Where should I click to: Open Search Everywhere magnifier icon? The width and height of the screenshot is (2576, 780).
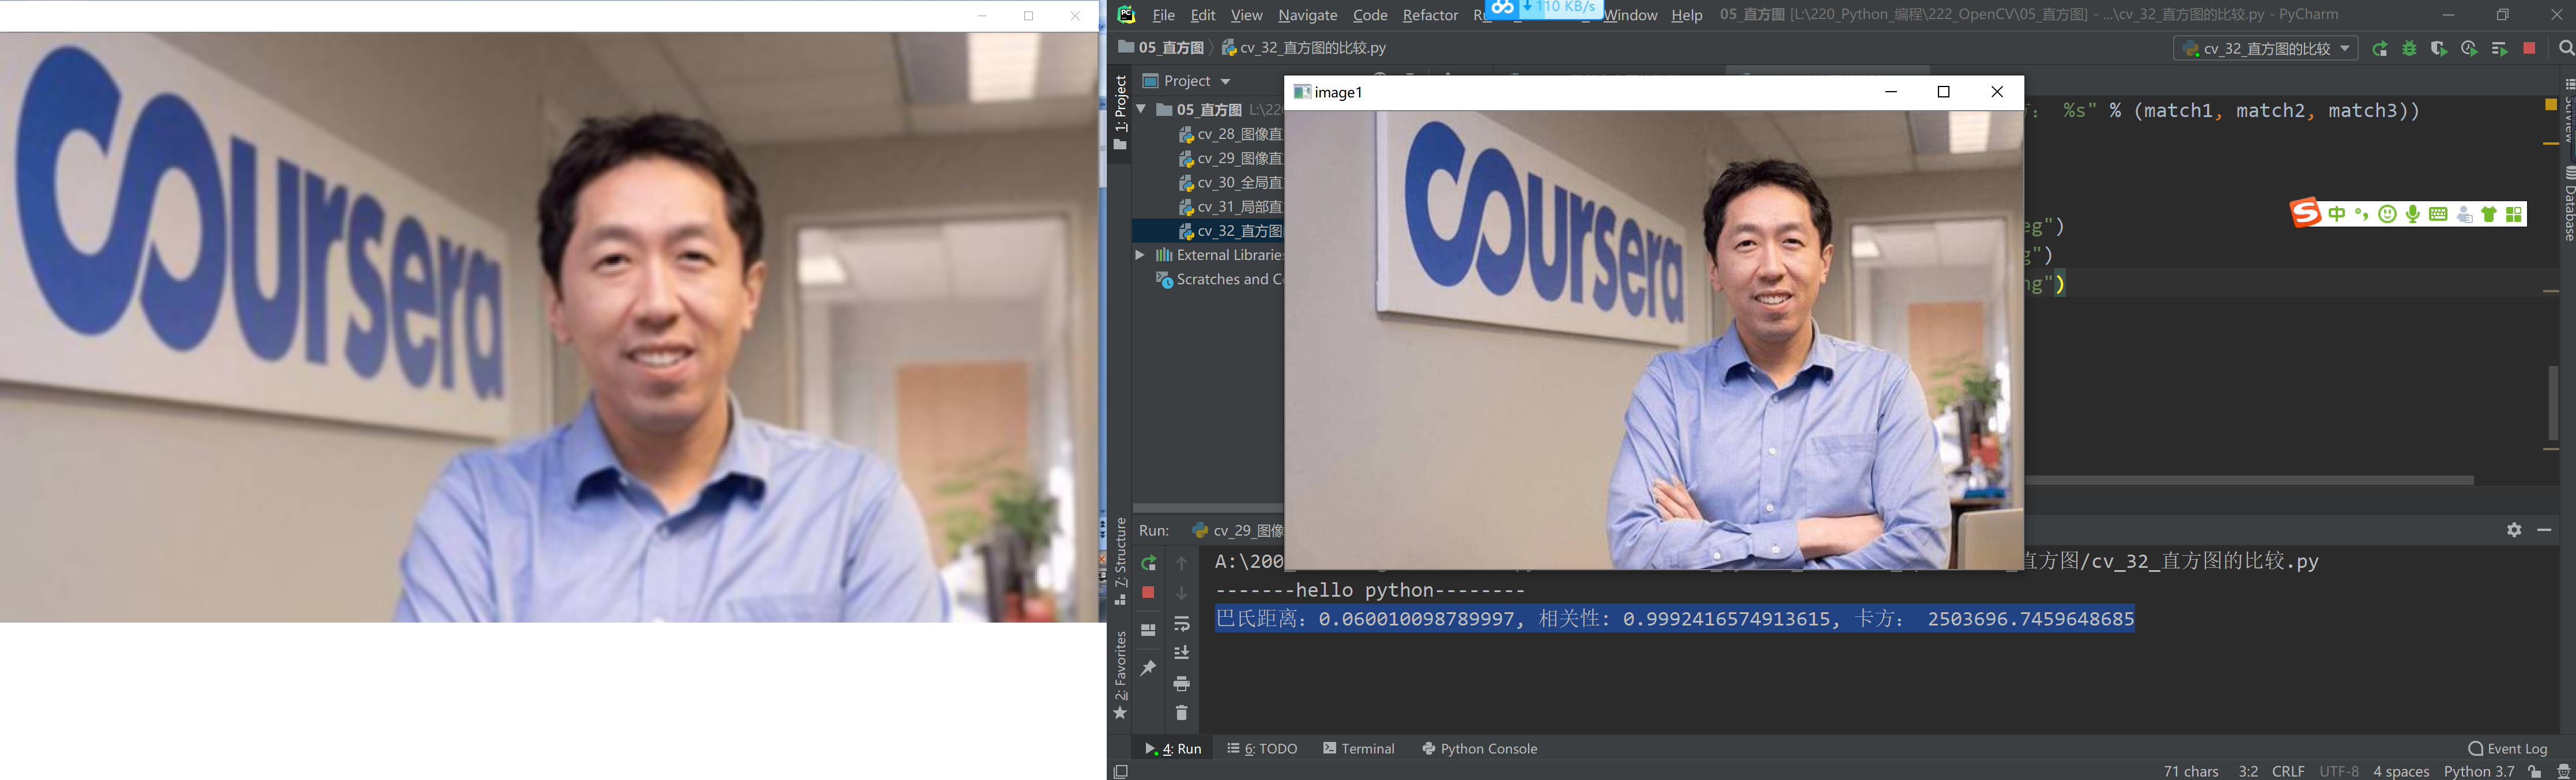2565,48
